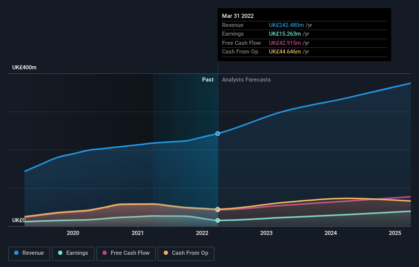Click the UK£0 y-axis label

19,220
